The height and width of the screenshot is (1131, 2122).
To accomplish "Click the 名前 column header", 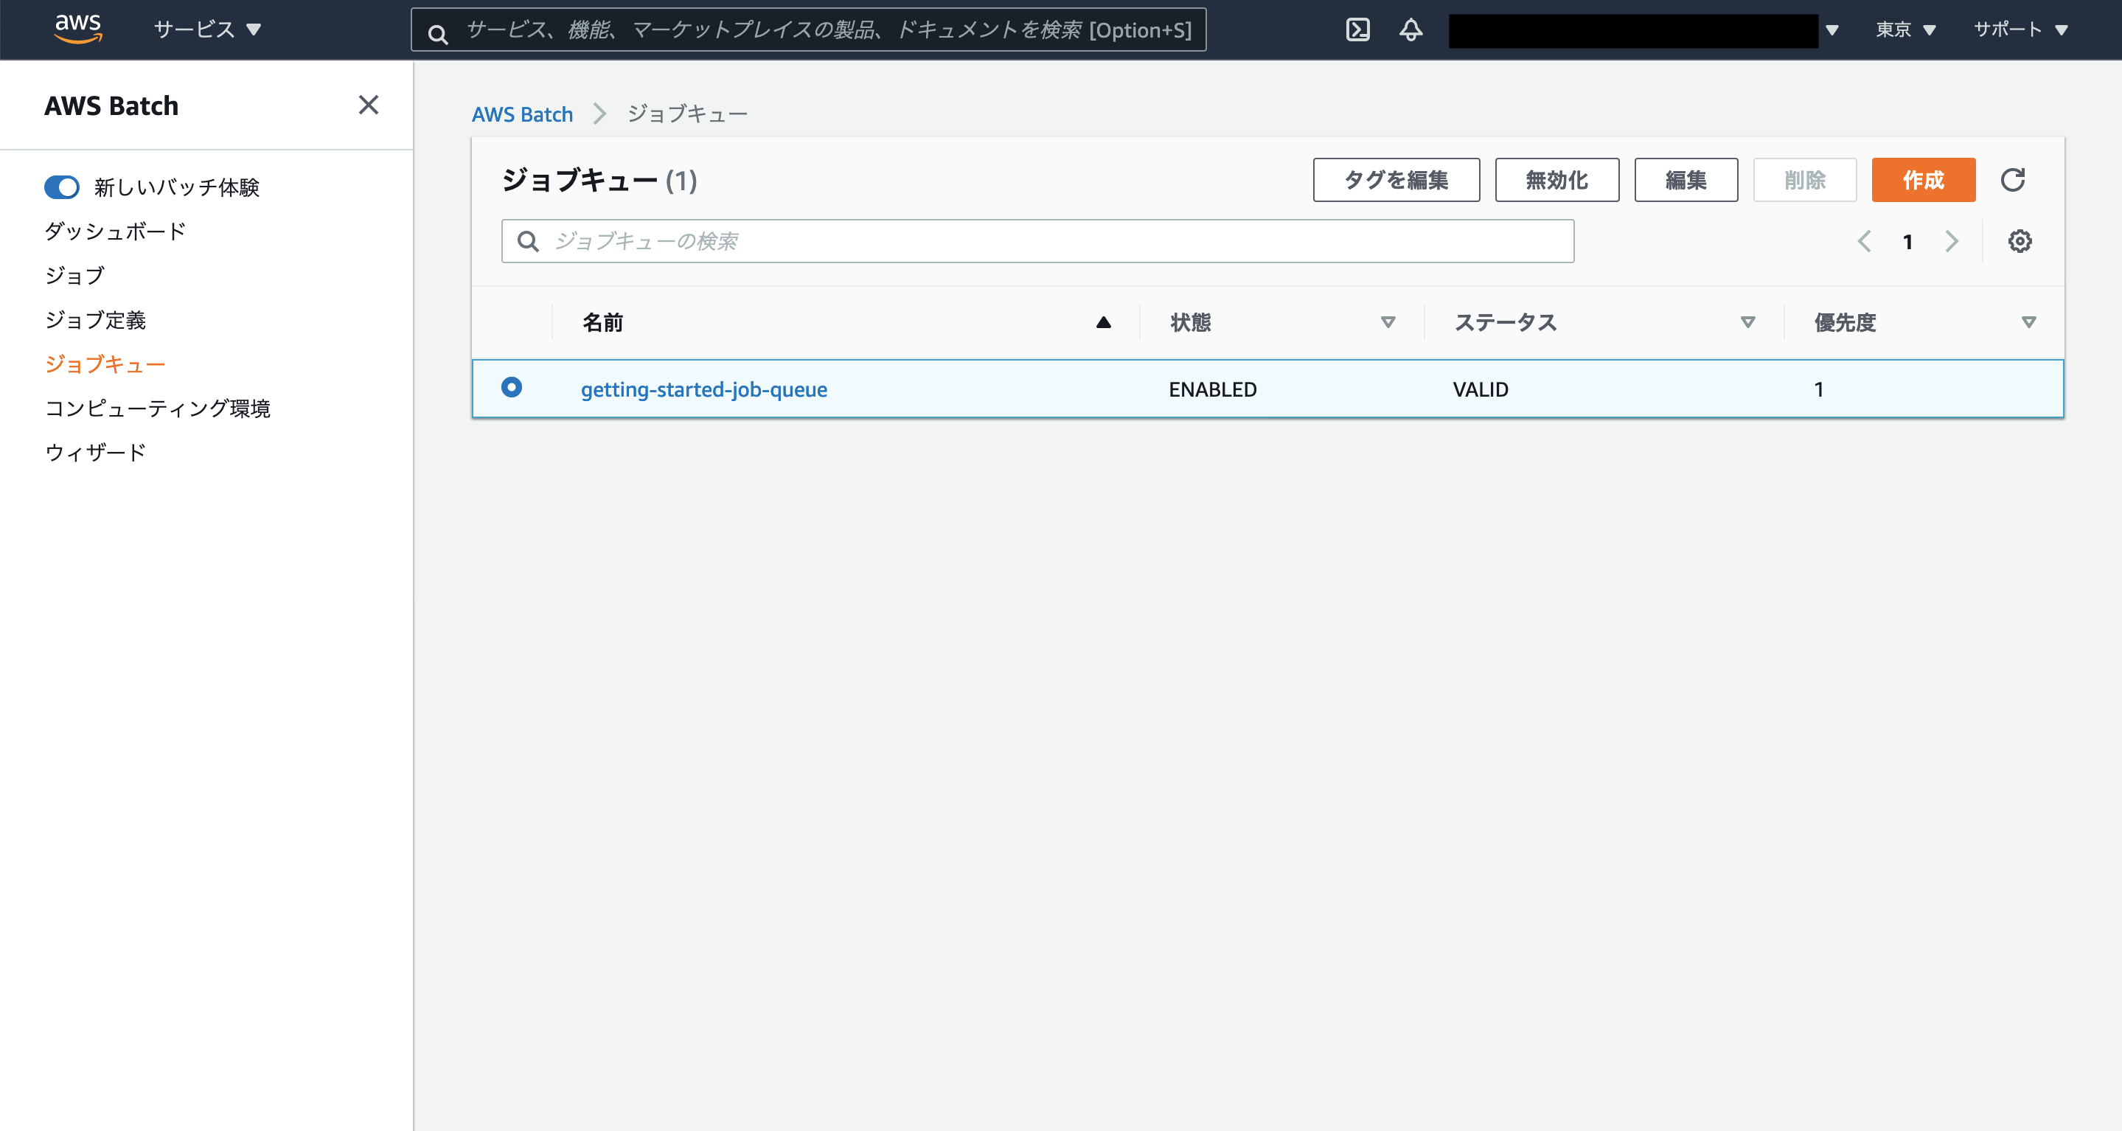I will click(602, 322).
